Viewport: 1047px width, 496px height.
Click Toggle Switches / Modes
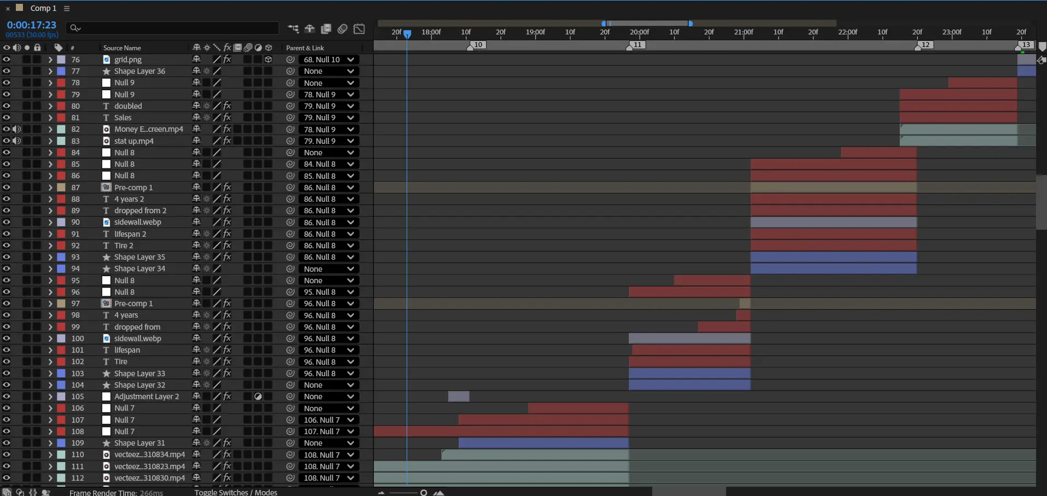pos(235,492)
